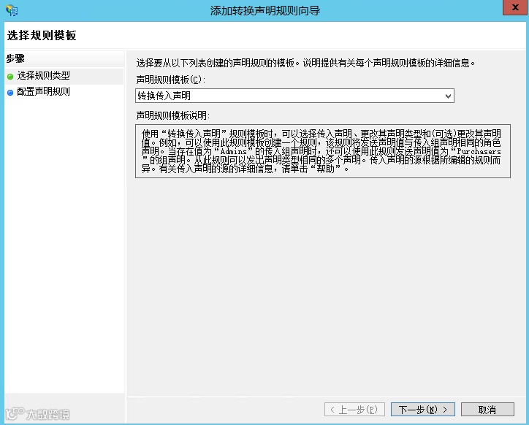Click the 下一步(N) button
529x425 pixels.
tap(423, 410)
